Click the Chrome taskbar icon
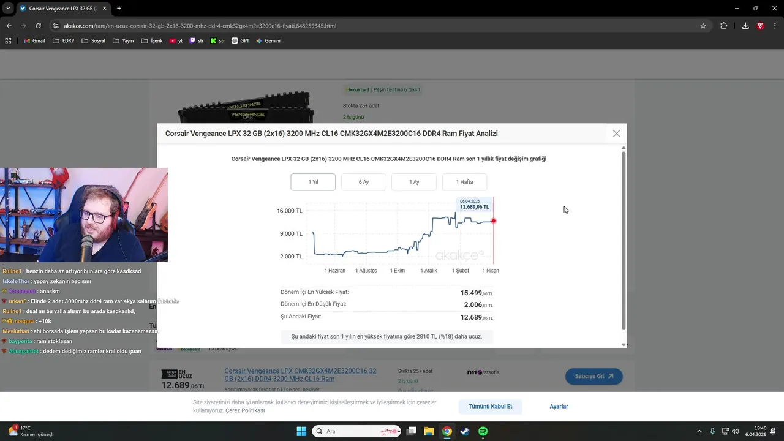The width and height of the screenshot is (784, 441). point(447,431)
